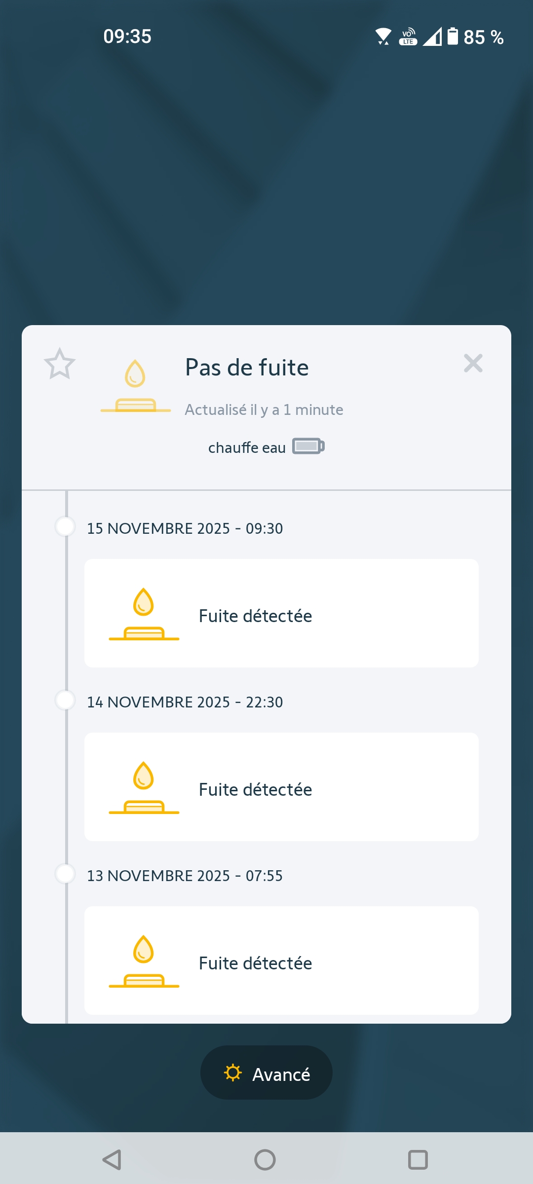This screenshot has height=1184, width=533.
Task: Tap the chauffe eau battery icon
Action: tap(308, 446)
